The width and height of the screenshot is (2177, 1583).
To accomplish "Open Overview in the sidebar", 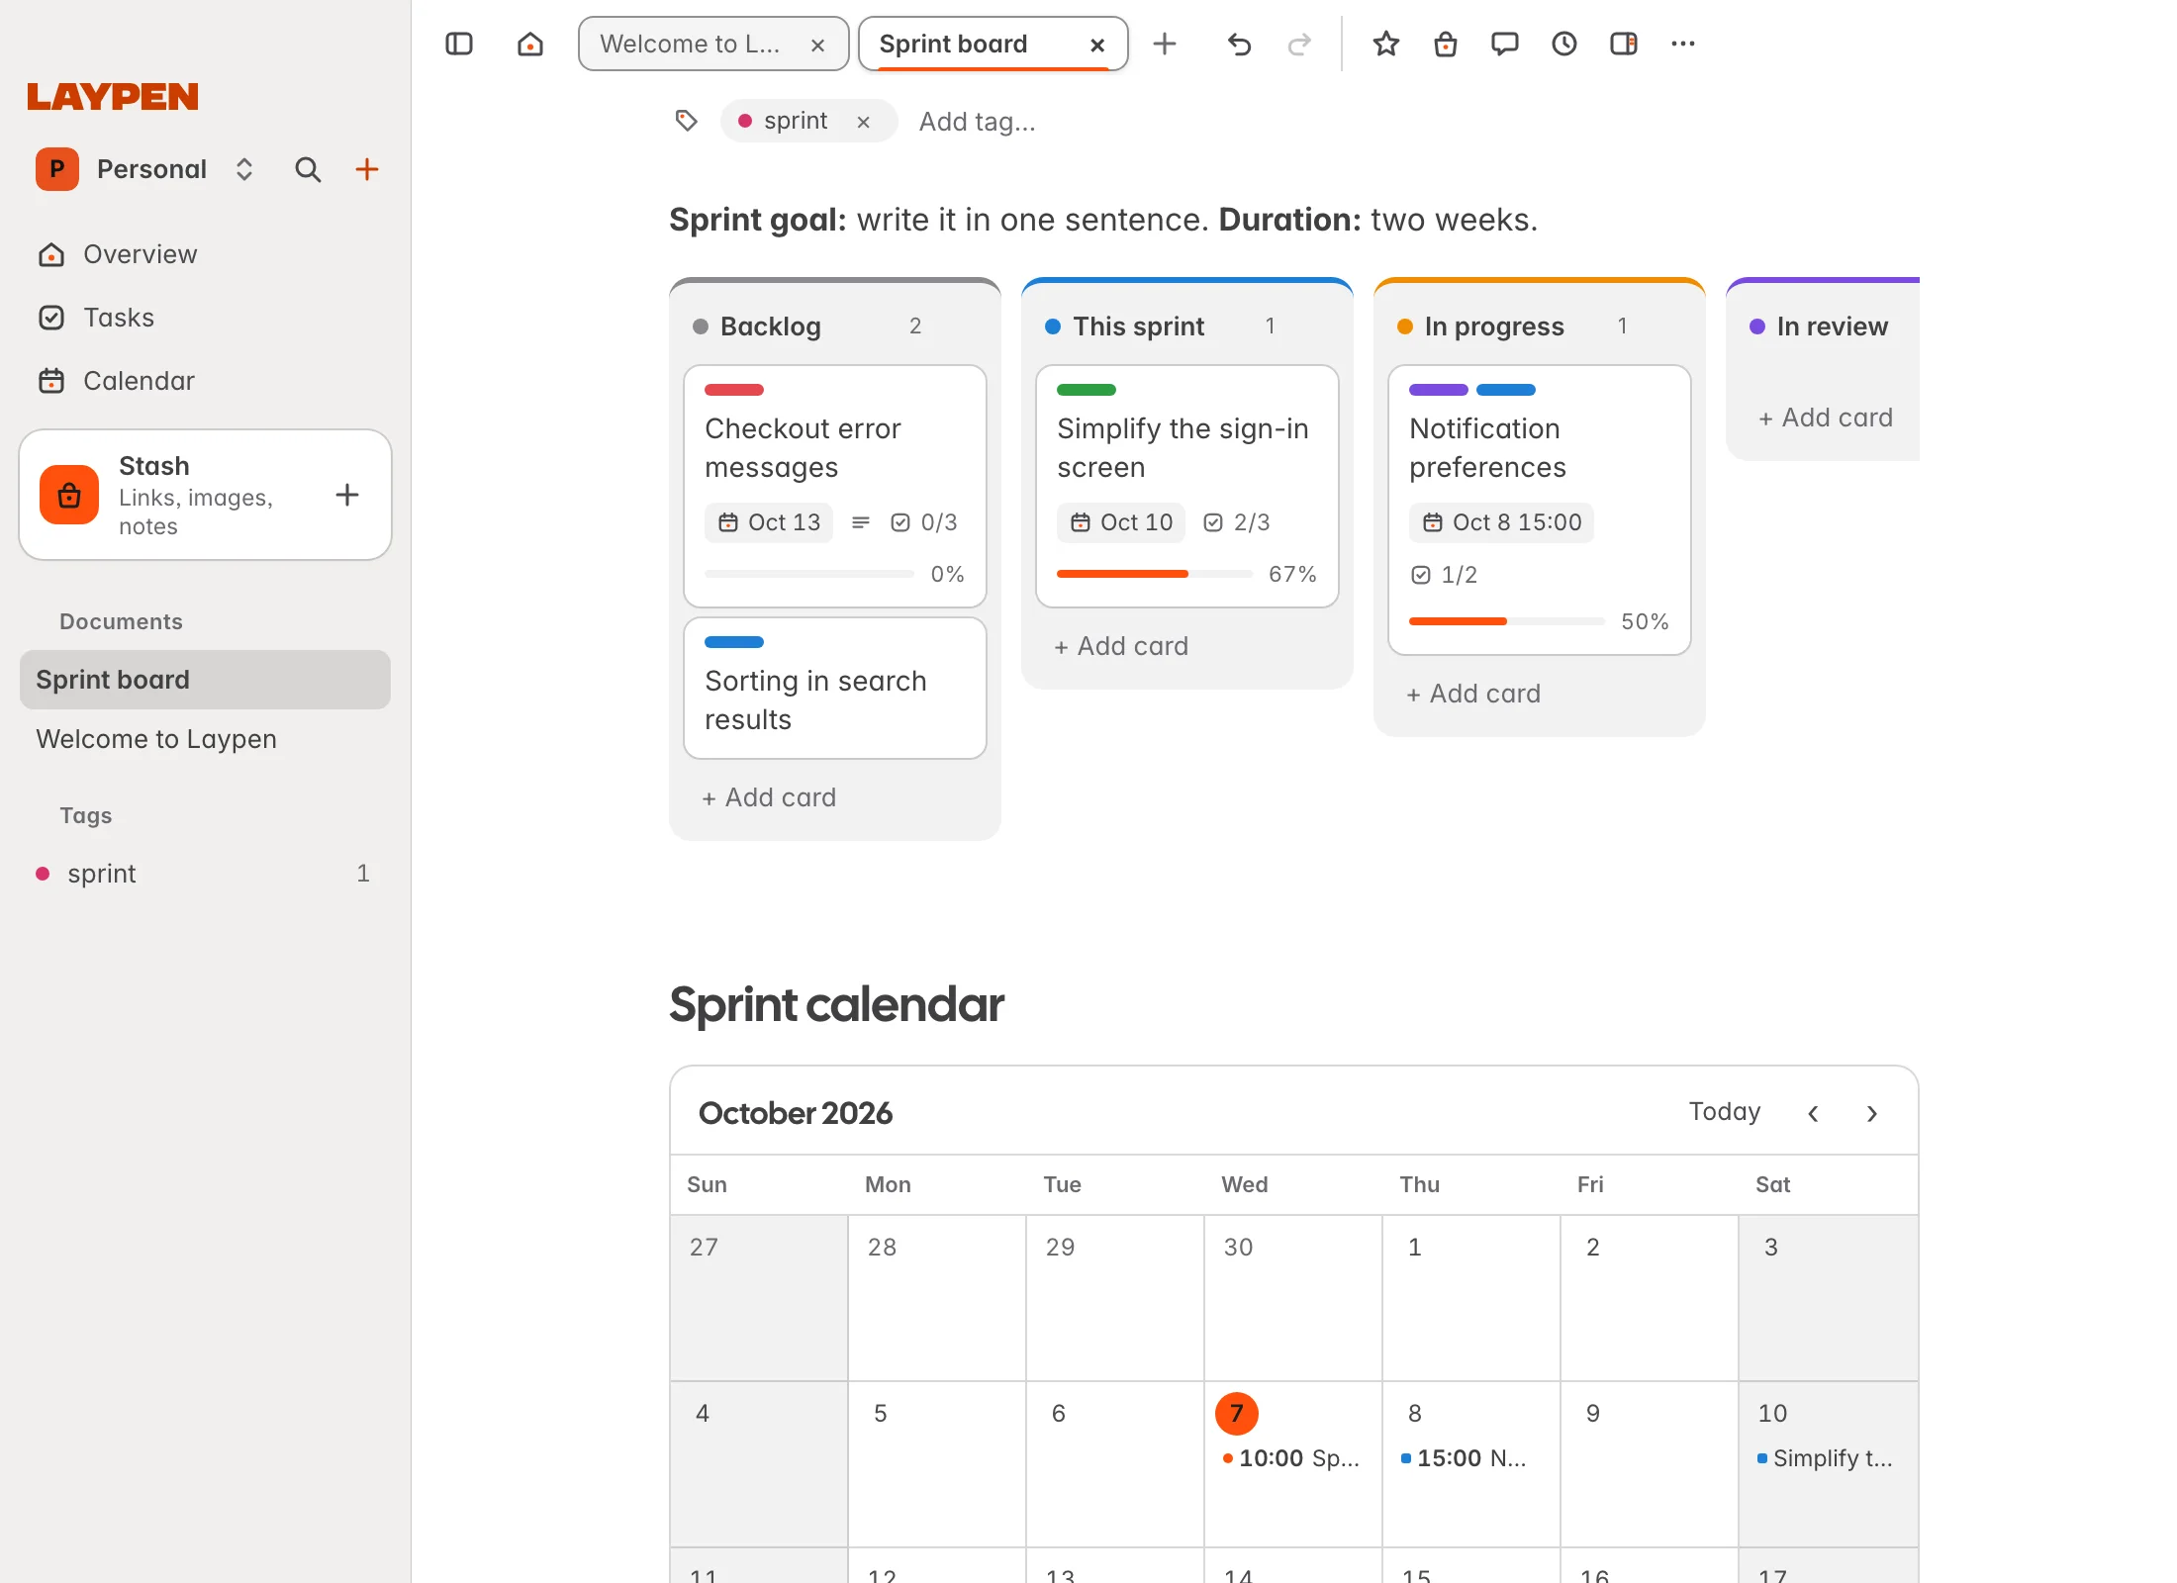I will pyautogui.click(x=205, y=254).
